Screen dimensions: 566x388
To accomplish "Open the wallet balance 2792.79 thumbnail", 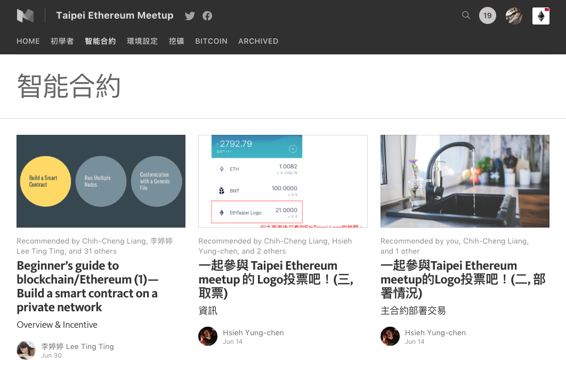I will pos(283,181).
